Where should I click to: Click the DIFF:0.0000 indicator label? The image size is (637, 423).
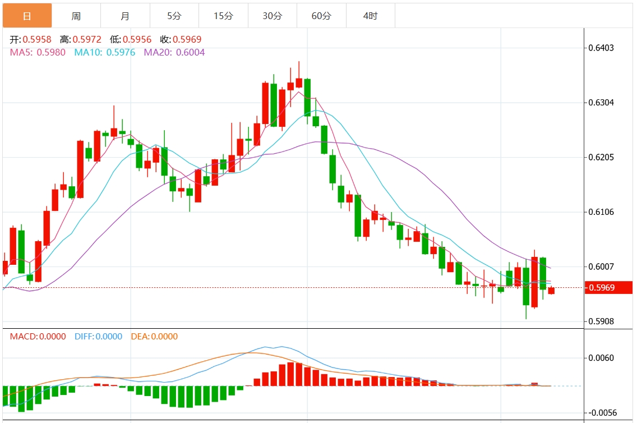tap(98, 337)
